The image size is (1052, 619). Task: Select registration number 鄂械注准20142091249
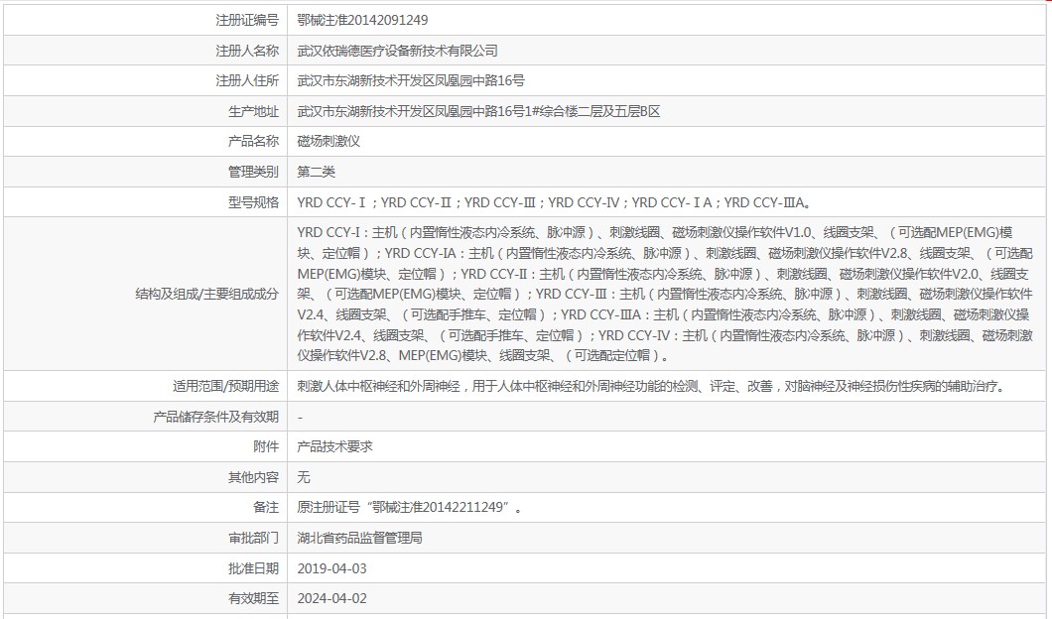(362, 20)
